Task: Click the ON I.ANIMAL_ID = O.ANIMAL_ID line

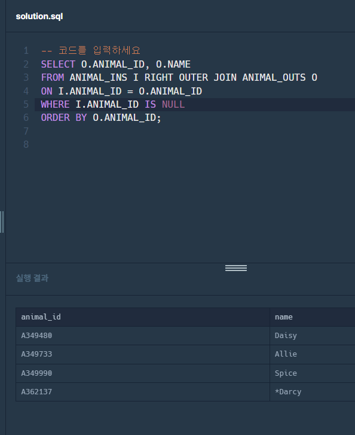Action: tap(121, 92)
